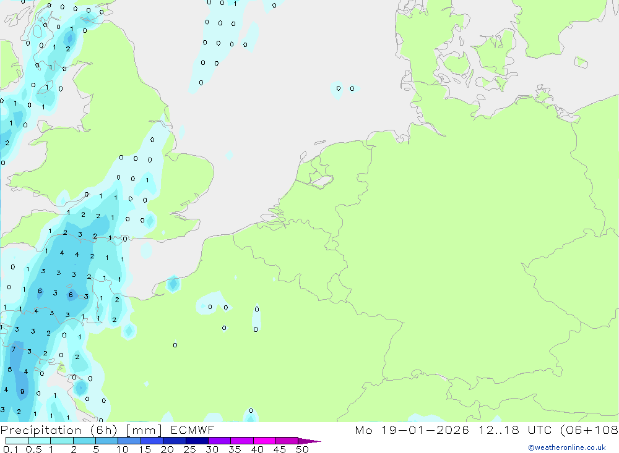Click the '12..18 UTC' time range text
The width and height of the screenshot is (619, 453).
click(x=516, y=430)
